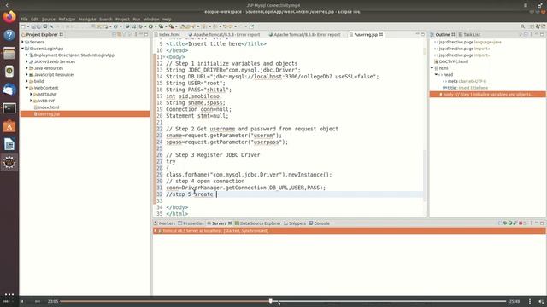Expand Deployment Descriptor: StudentLoginApp

coord(26,55)
